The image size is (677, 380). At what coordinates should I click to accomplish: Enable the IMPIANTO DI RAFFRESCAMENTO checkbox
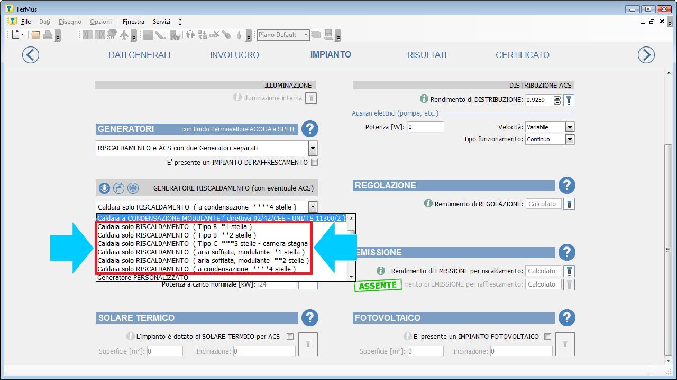point(314,163)
